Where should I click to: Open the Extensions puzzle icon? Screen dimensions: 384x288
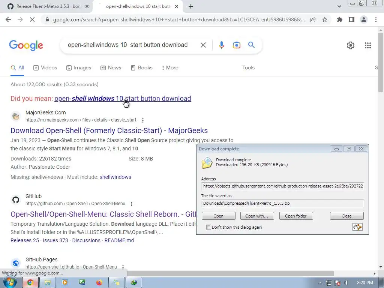coord(340,19)
